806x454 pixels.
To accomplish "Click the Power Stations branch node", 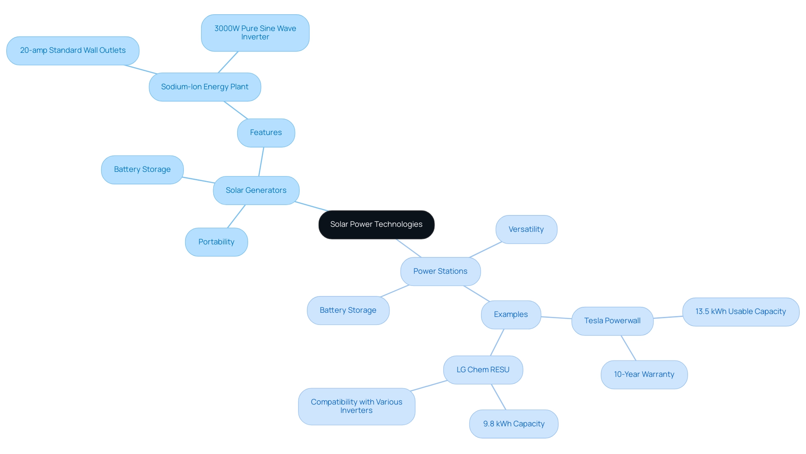I will 441,270.
